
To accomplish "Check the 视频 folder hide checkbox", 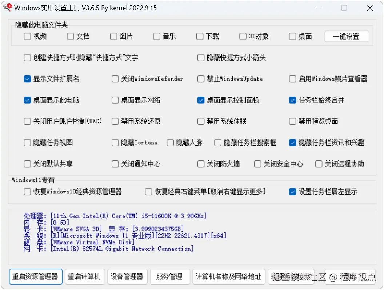I will coord(27,37).
